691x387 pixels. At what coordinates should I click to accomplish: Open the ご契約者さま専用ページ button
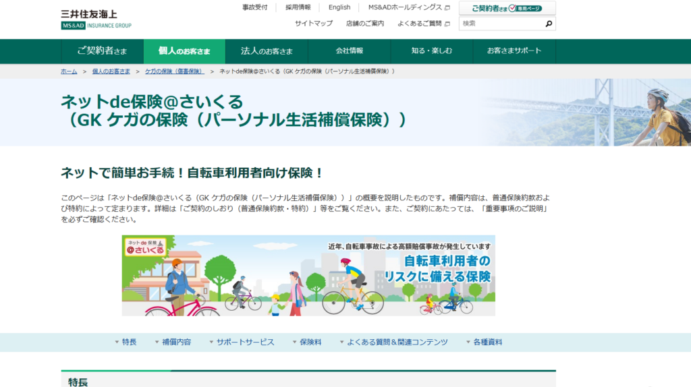click(507, 8)
